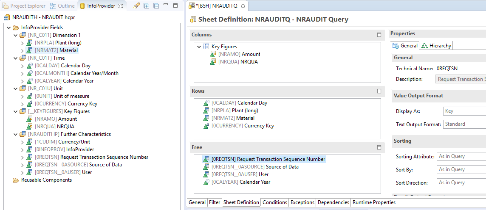Click the Key Figures structure icon in Columns
The height and width of the screenshot is (210, 486).
[x=206, y=47]
